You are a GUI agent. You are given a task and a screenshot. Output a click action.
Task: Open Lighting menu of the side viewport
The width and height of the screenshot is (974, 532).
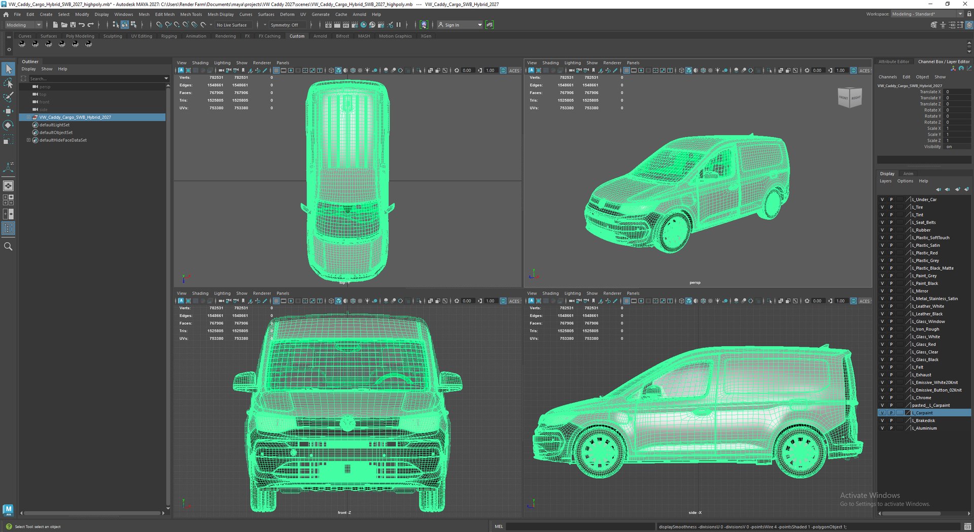coord(572,293)
